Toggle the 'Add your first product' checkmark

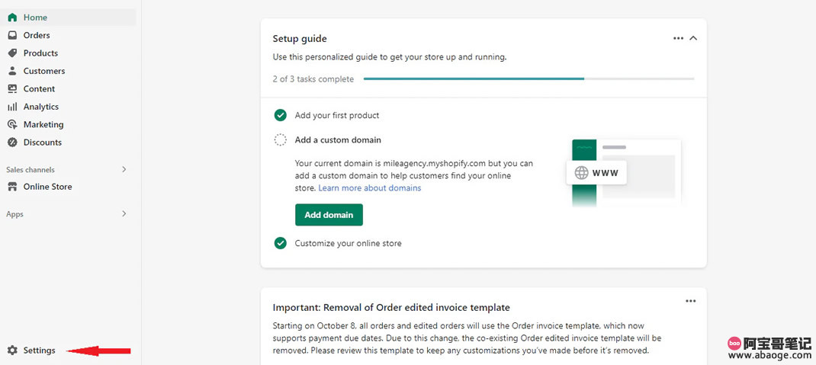281,115
